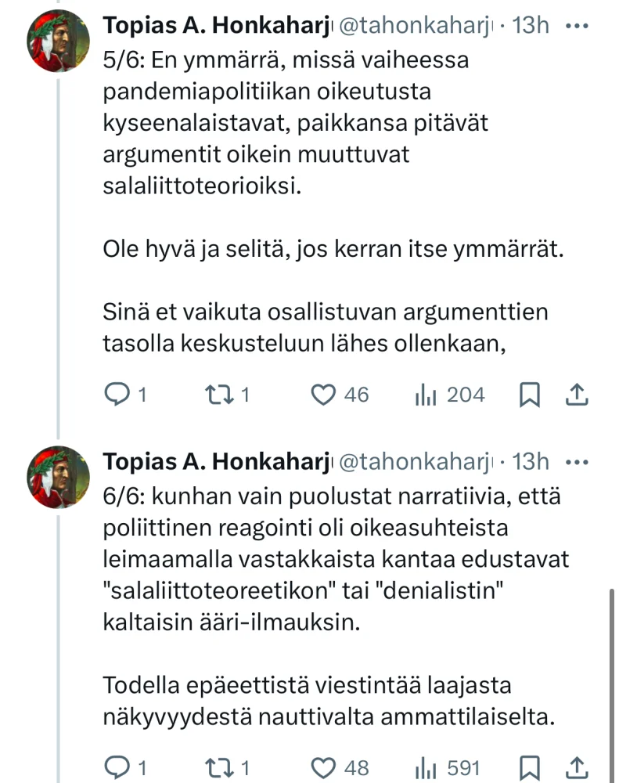Share the 6/6 tweet
The height and width of the screenshot is (783, 619).
577,767
